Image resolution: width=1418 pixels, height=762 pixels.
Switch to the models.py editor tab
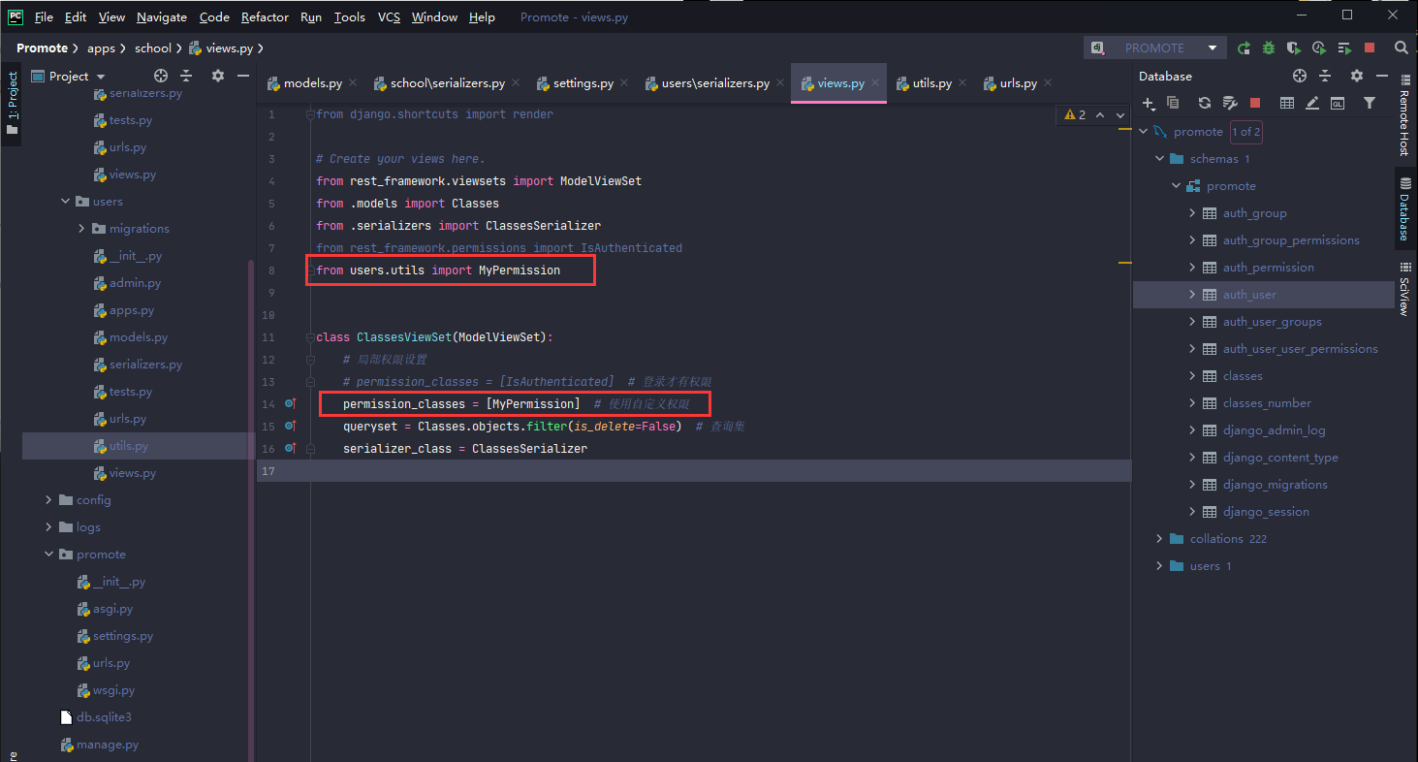tap(313, 83)
